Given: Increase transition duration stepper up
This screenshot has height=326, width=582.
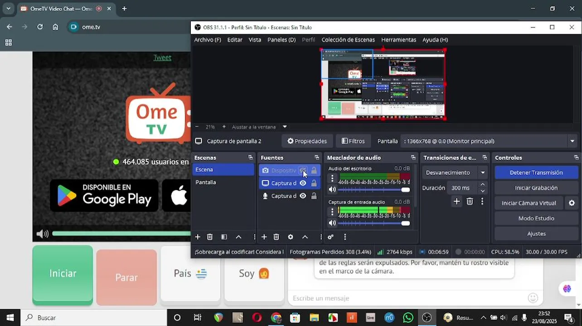Looking at the screenshot, I should click(482, 185).
